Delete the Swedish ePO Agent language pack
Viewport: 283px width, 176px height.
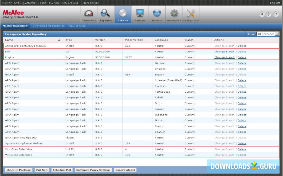[242, 86]
